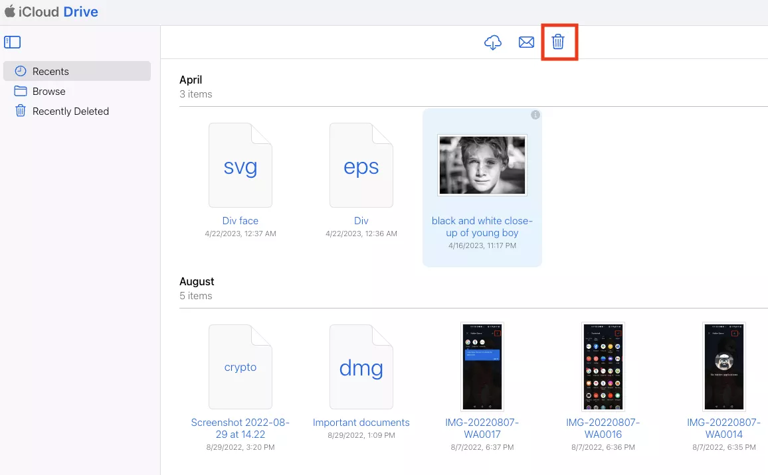Click the clock icon beside Recents
Viewport: 768px width, 475px height.
click(x=20, y=71)
